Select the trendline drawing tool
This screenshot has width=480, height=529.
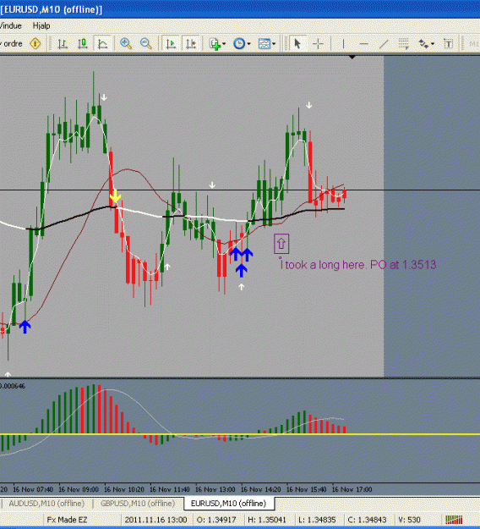[384, 44]
